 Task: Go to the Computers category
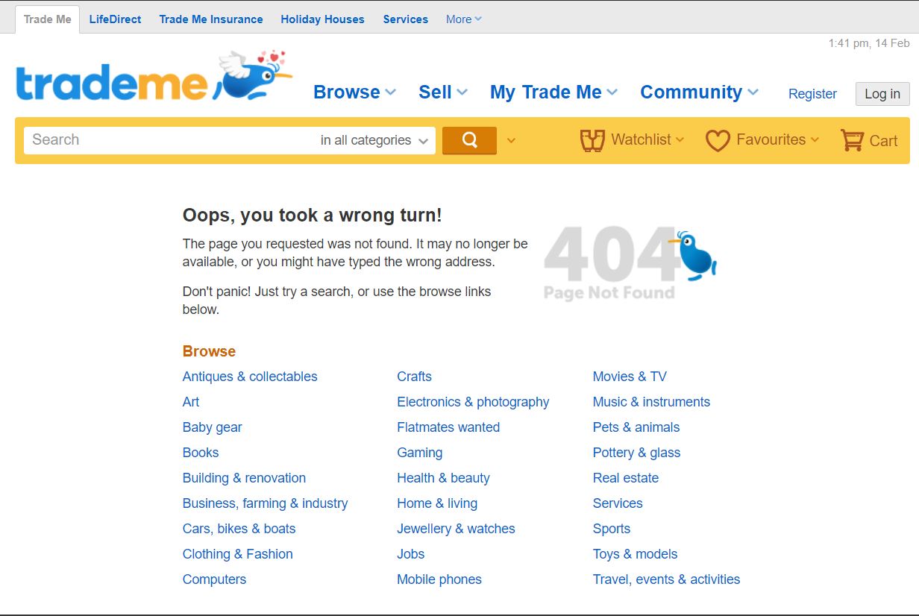[214, 579]
